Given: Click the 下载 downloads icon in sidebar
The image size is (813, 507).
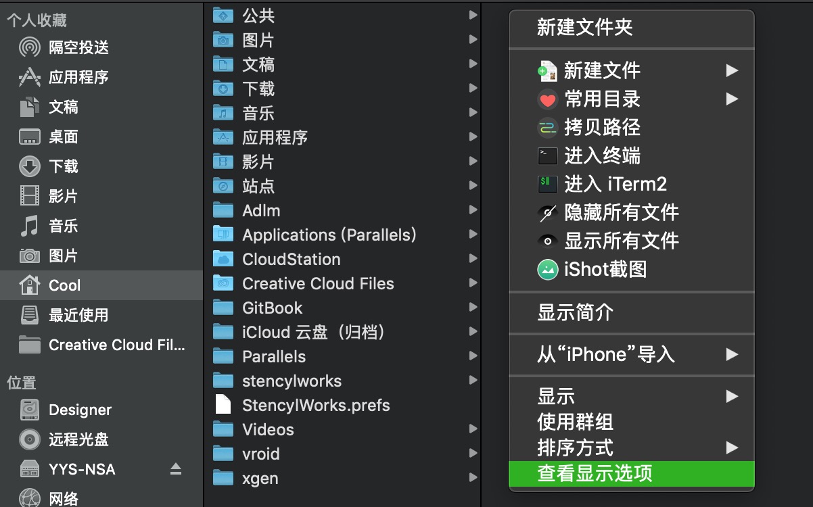Looking at the screenshot, I should [29, 166].
